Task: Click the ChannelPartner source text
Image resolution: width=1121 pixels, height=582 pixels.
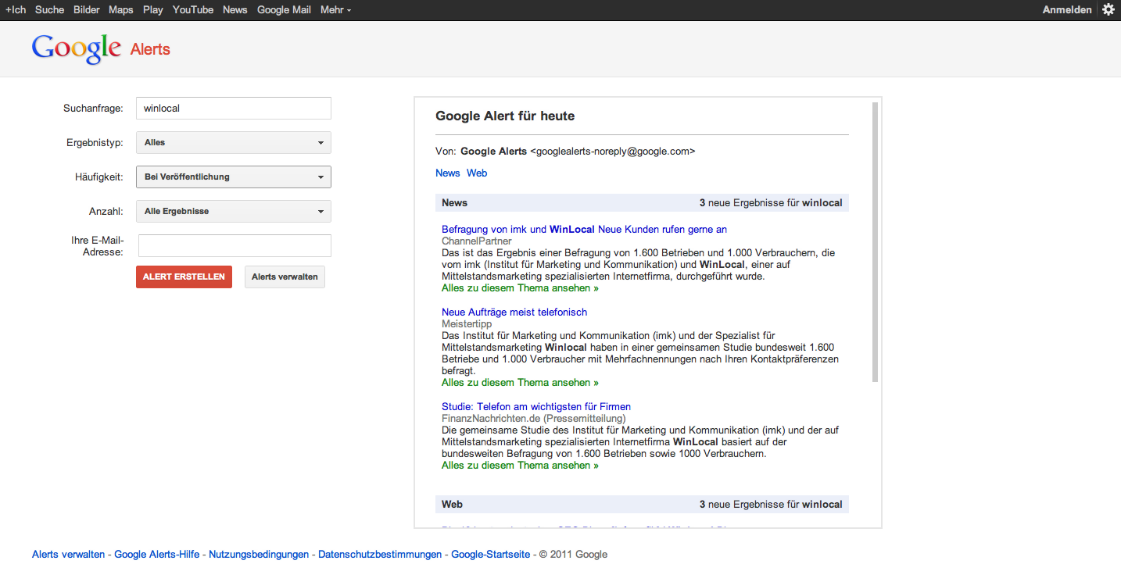Action: (x=477, y=241)
